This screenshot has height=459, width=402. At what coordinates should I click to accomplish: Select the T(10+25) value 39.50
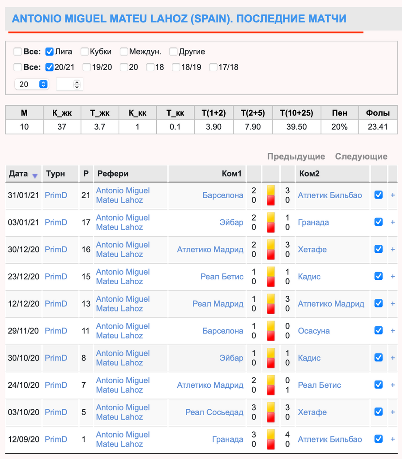(296, 127)
